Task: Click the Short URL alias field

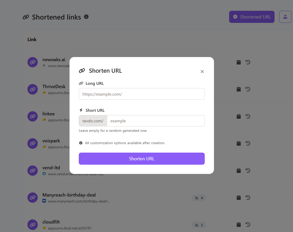Action: 155,121
